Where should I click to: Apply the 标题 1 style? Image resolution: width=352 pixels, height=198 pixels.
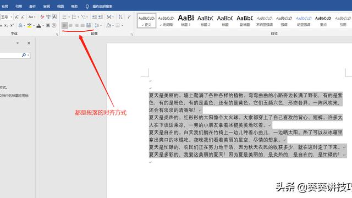(x=186, y=21)
